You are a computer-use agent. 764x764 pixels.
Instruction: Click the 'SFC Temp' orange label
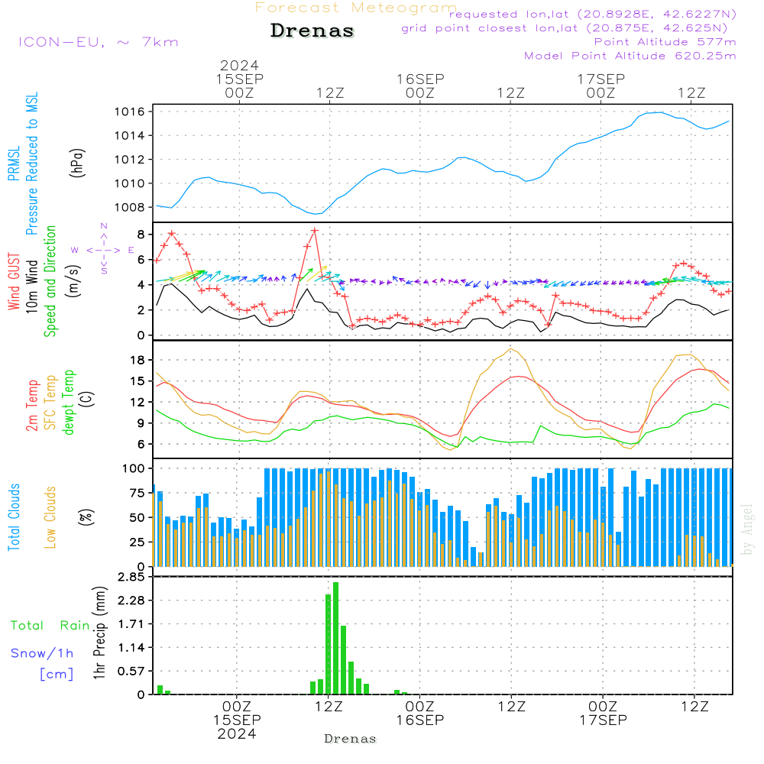(x=50, y=403)
